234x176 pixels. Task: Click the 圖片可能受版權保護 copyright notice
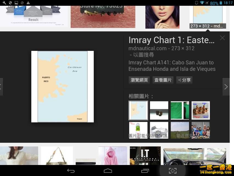pos(149,136)
